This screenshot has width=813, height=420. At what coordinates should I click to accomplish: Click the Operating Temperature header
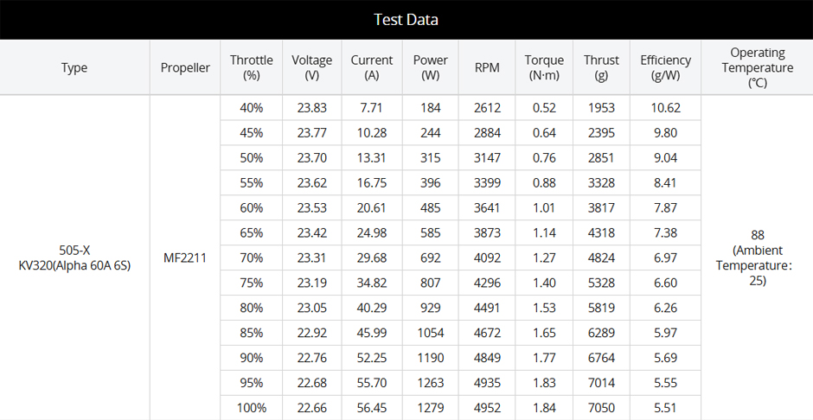point(757,67)
